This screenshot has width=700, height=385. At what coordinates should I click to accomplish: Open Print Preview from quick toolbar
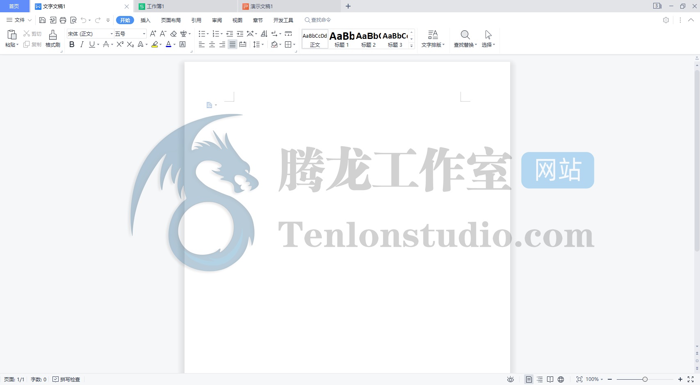point(73,20)
